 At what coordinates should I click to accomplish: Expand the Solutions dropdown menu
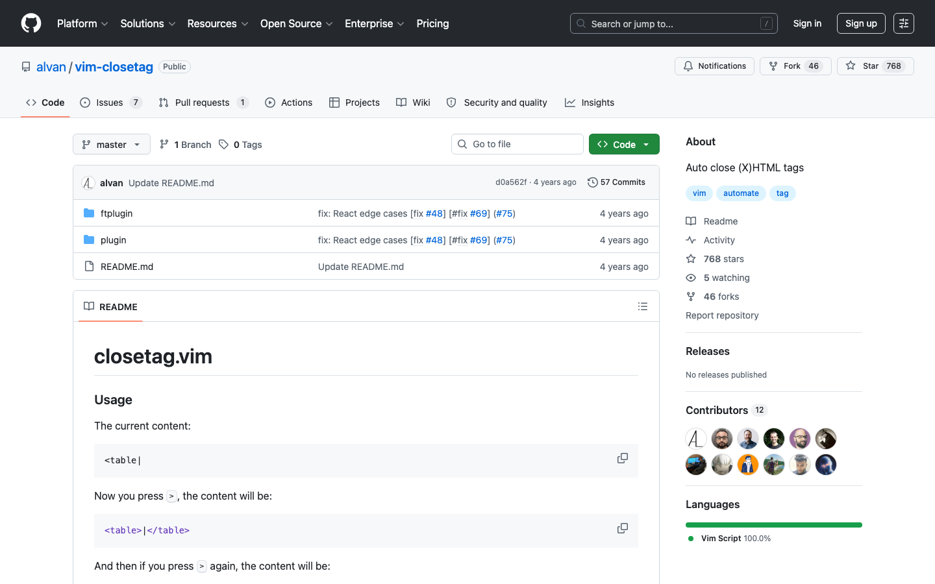pos(148,23)
